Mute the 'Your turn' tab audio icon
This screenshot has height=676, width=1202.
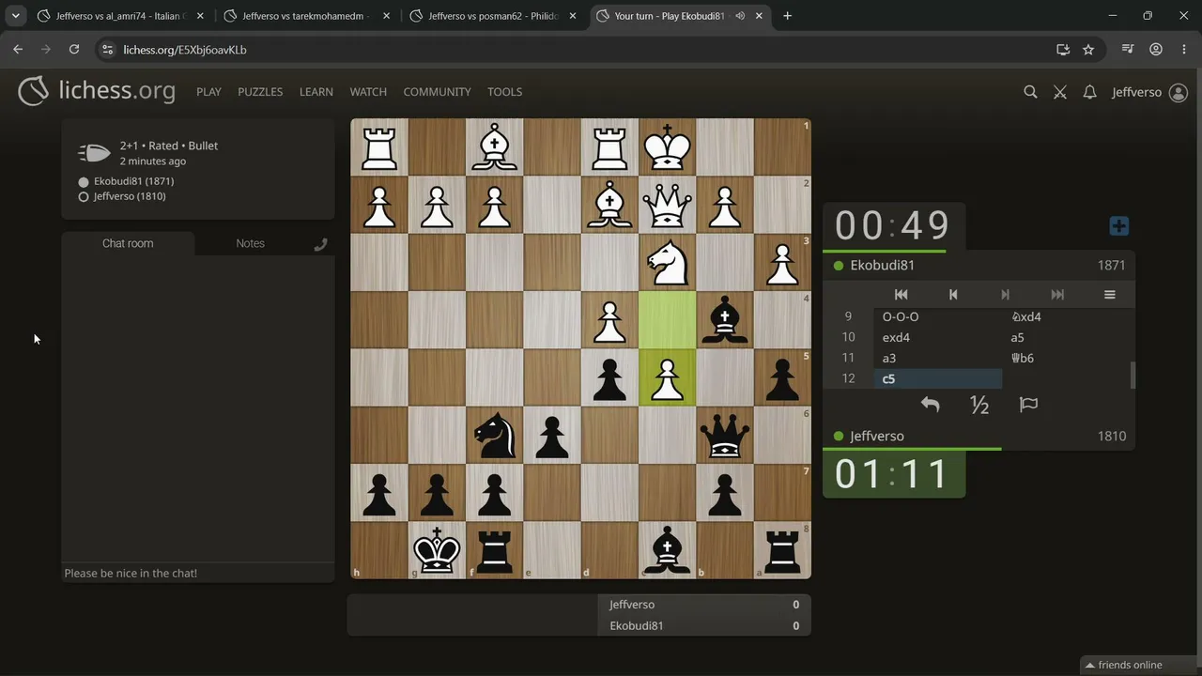[x=740, y=16]
